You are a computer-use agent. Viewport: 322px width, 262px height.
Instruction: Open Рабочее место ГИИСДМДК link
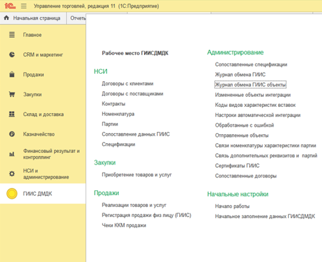(135, 53)
